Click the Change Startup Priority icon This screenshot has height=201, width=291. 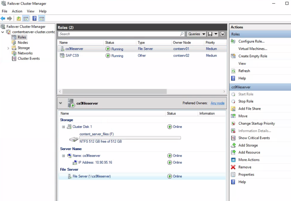[x=233, y=124]
